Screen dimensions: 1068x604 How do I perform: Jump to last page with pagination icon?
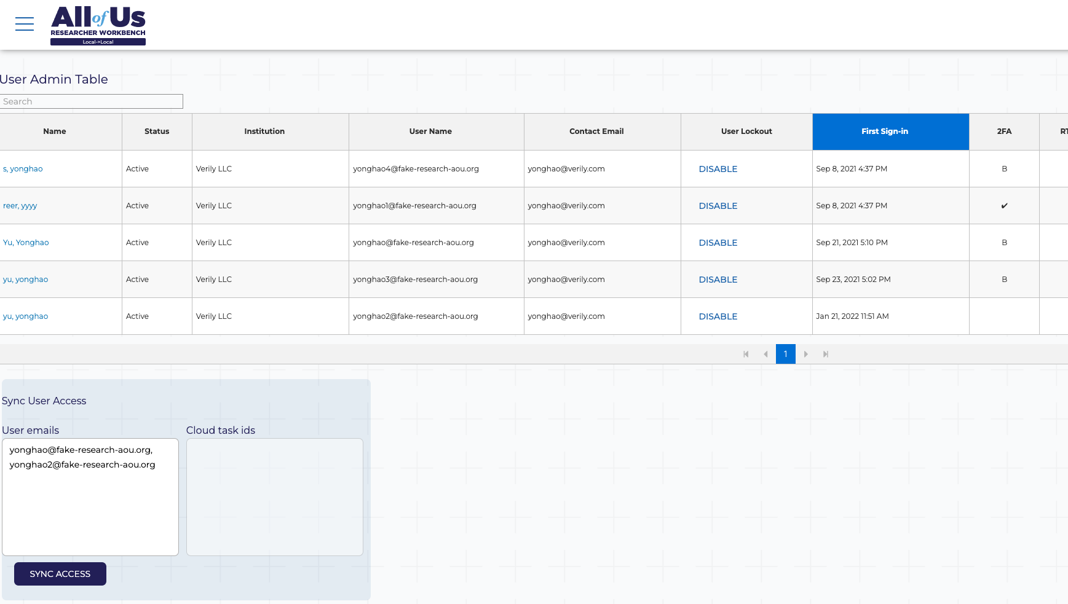826,354
